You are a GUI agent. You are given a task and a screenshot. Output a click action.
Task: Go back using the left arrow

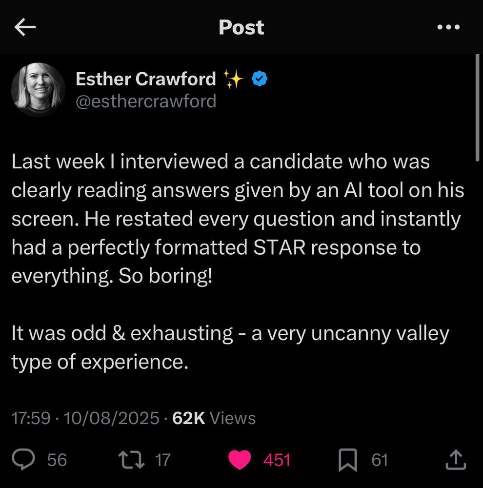click(x=25, y=27)
